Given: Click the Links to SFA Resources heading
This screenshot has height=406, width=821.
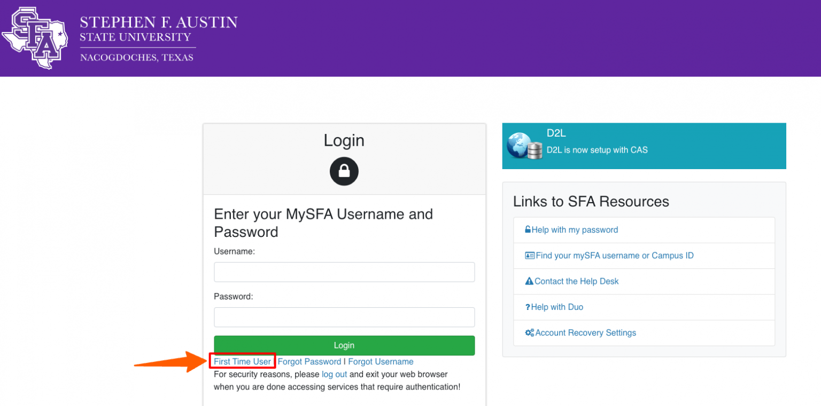Looking at the screenshot, I should pyautogui.click(x=591, y=202).
